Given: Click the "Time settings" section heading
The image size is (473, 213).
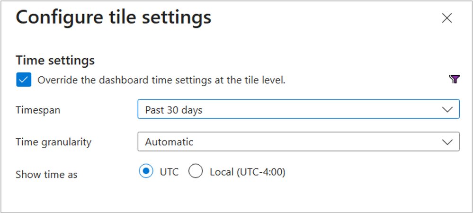Looking at the screenshot, I should [x=55, y=60].
